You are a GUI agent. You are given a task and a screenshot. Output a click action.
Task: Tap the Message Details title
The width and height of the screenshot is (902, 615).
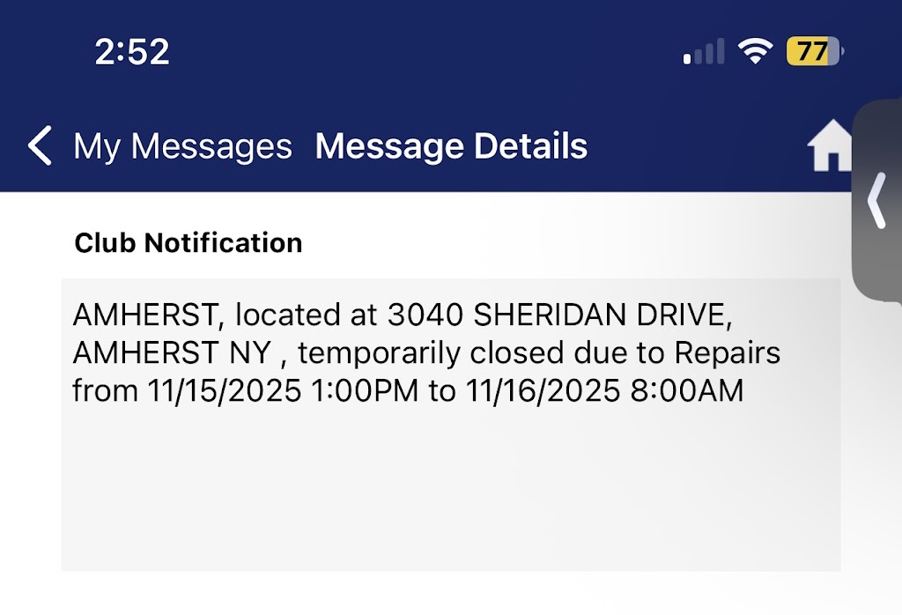[451, 146]
